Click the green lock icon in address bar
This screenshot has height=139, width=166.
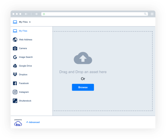[44, 14]
